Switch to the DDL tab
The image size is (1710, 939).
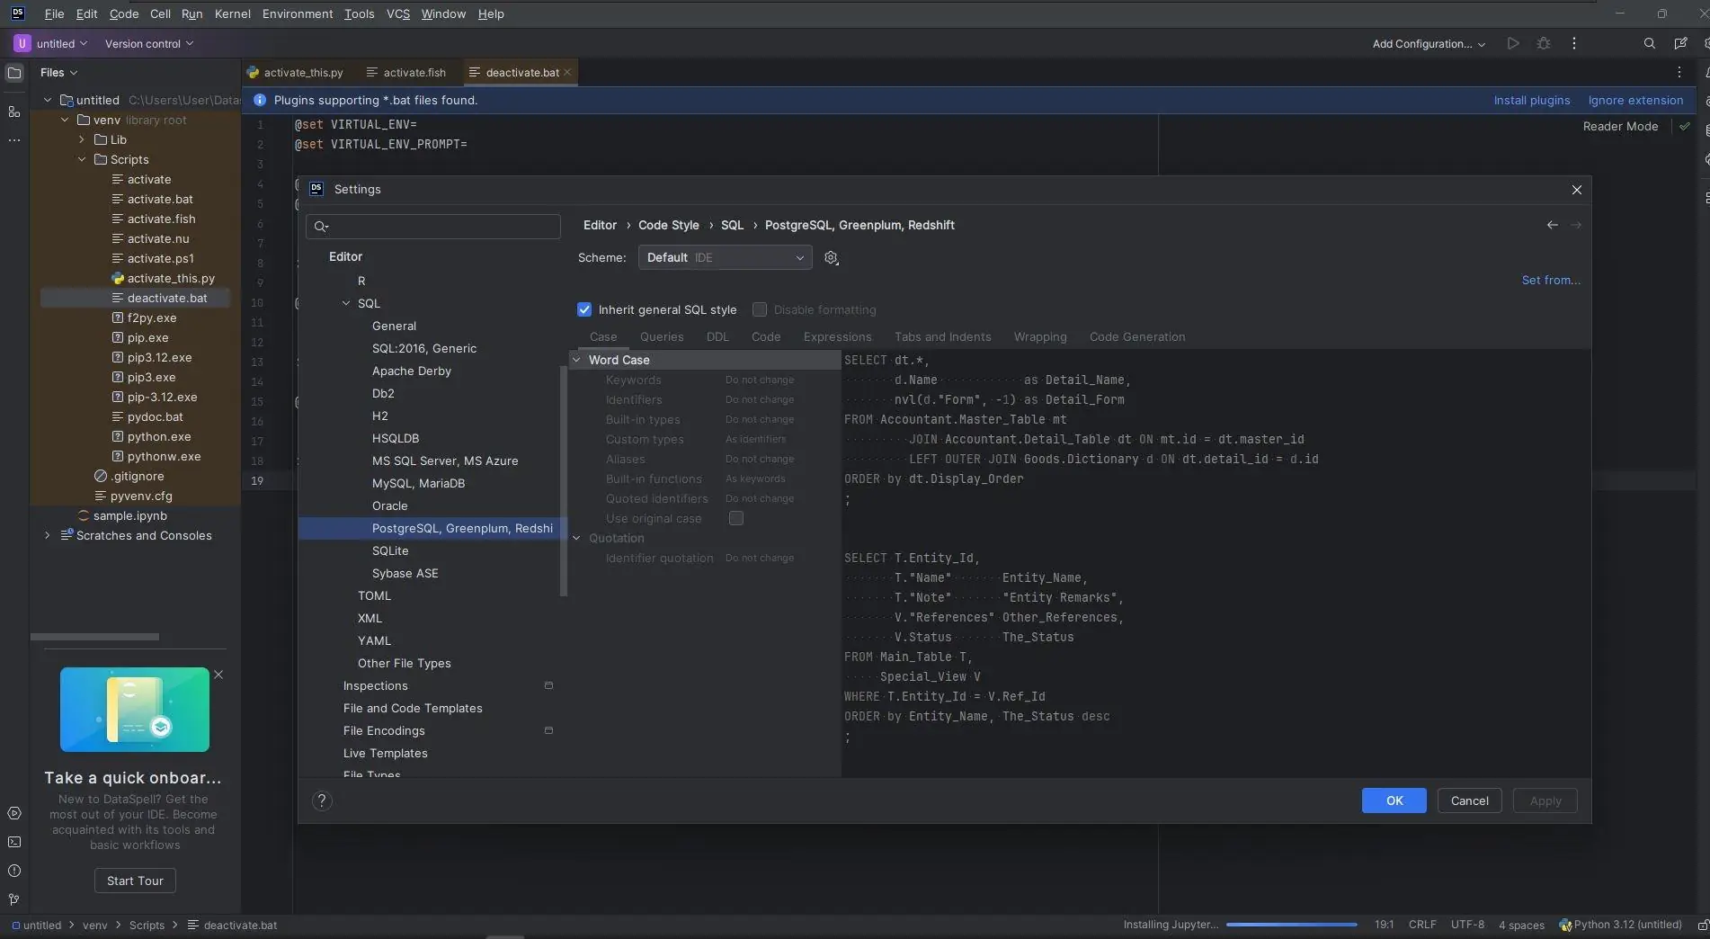click(717, 337)
